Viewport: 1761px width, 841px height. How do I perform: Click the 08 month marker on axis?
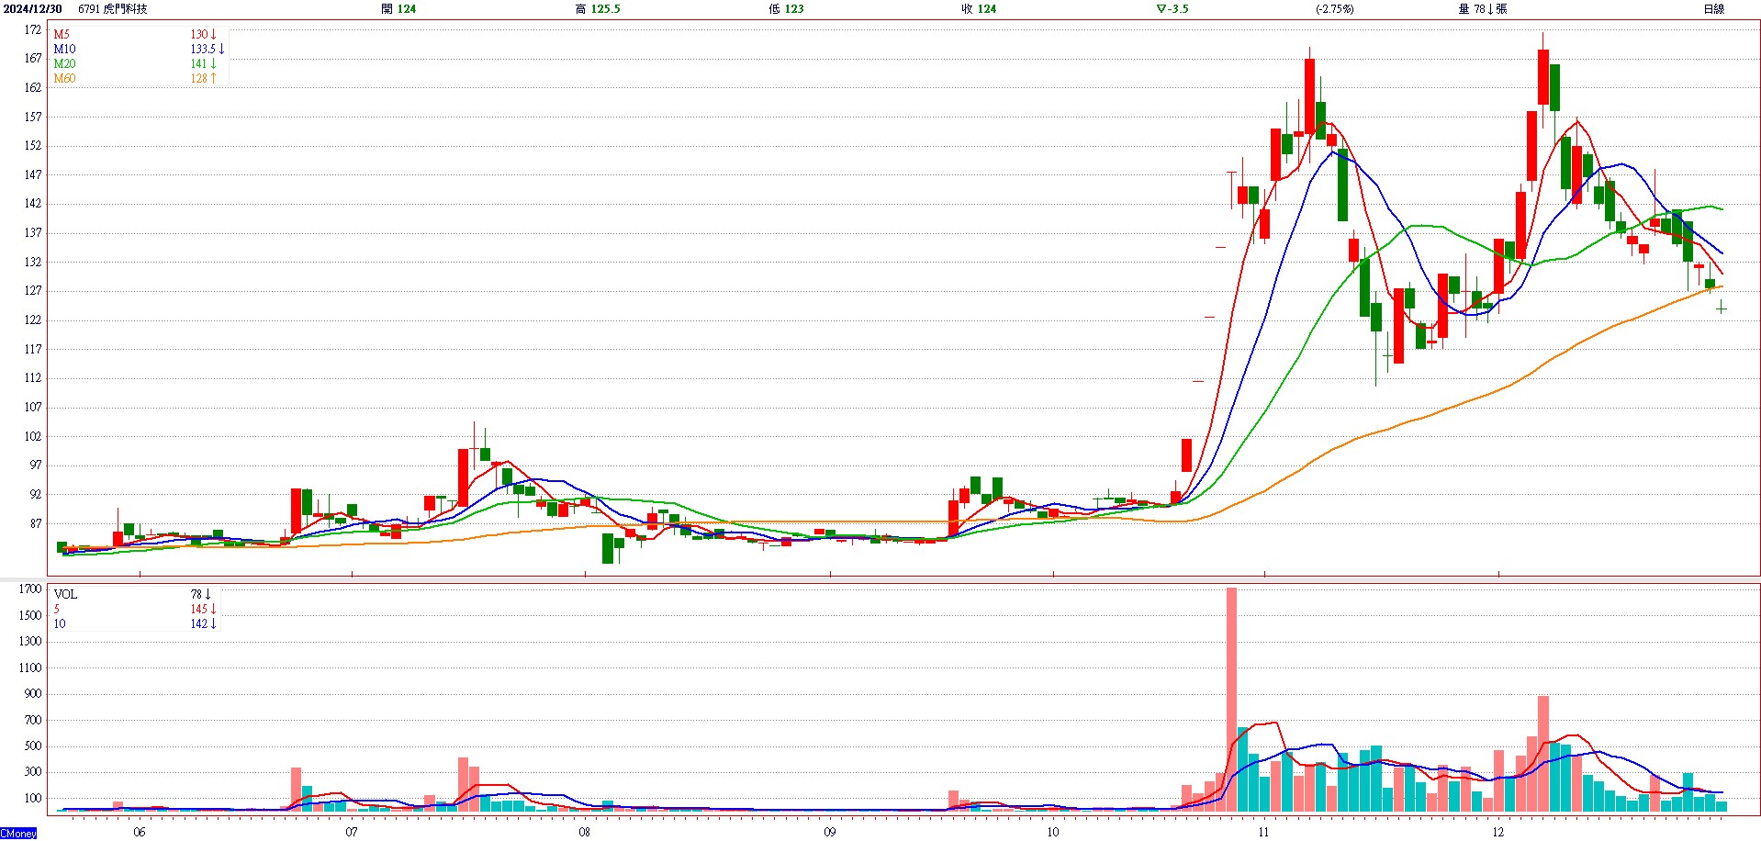(x=585, y=833)
